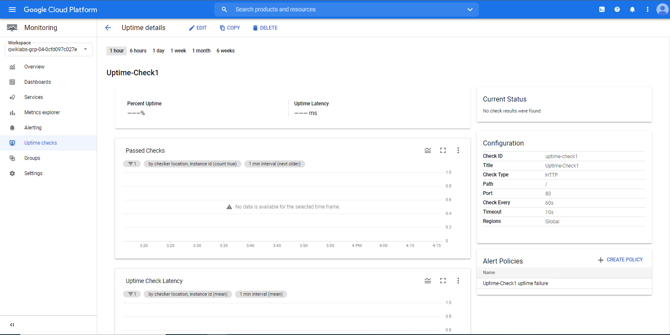
Task: Expand the search bar dropdown arrow
Action: pyautogui.click(x=470, y=9)
